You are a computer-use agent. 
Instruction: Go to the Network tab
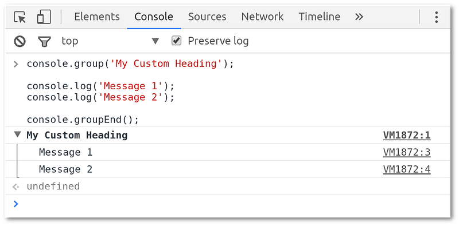click(262, 17)
